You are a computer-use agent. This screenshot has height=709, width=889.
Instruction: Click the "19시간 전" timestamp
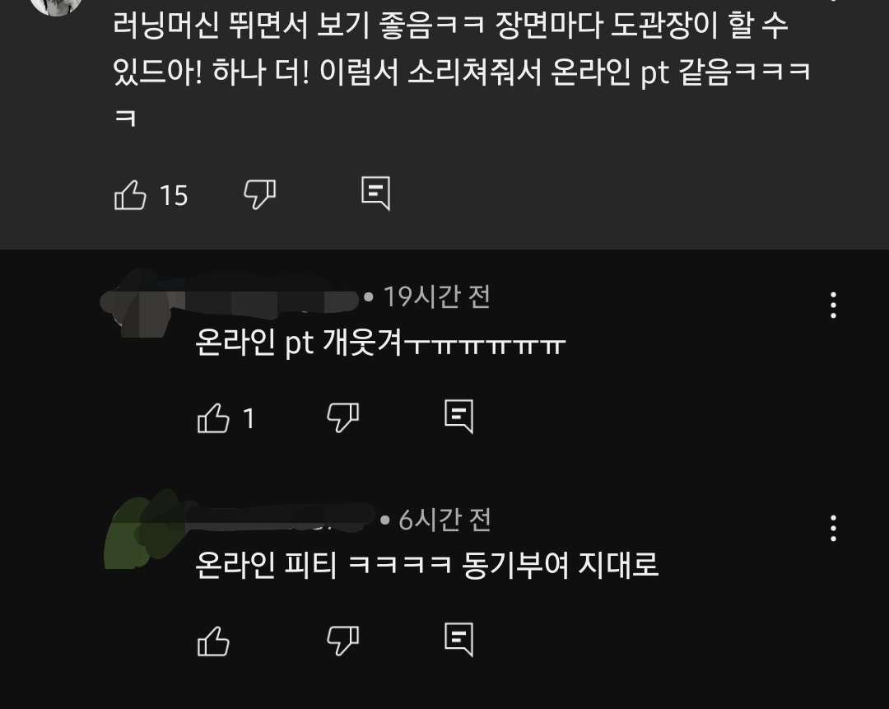tap(436, 296)
